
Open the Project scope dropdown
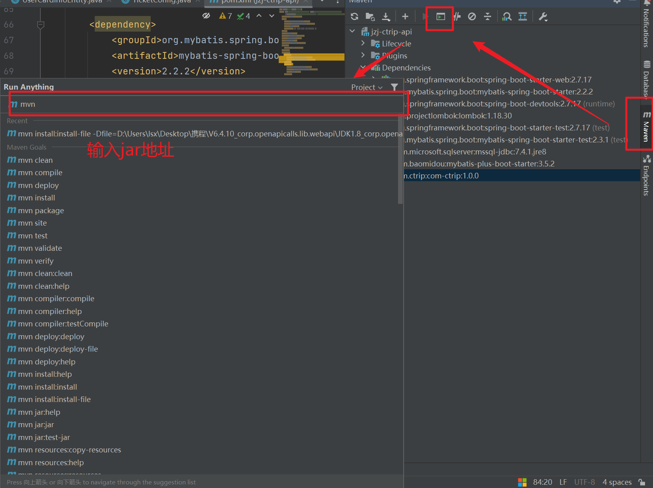367,87
